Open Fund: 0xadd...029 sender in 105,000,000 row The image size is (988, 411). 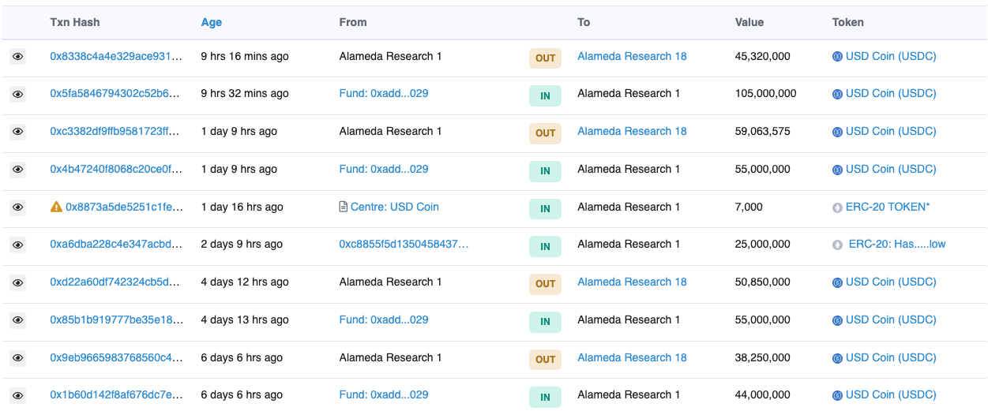click(x=384, y=93)
